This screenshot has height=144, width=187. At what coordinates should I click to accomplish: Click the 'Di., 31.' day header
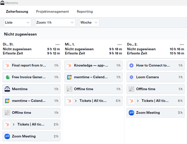[8, 44]
